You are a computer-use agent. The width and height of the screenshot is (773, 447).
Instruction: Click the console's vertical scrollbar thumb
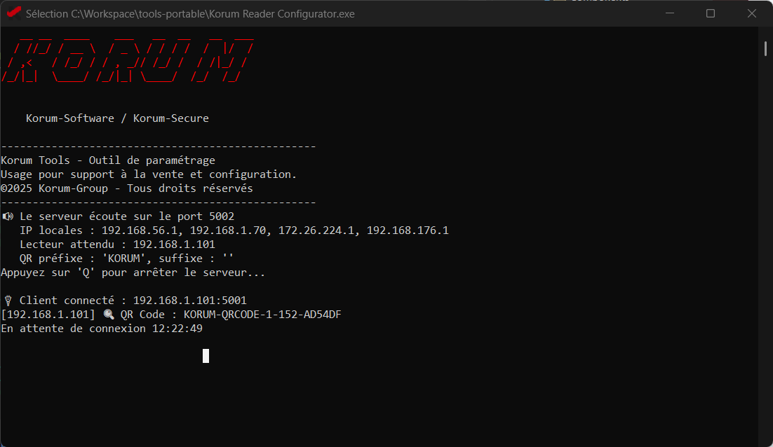point(765,49)
